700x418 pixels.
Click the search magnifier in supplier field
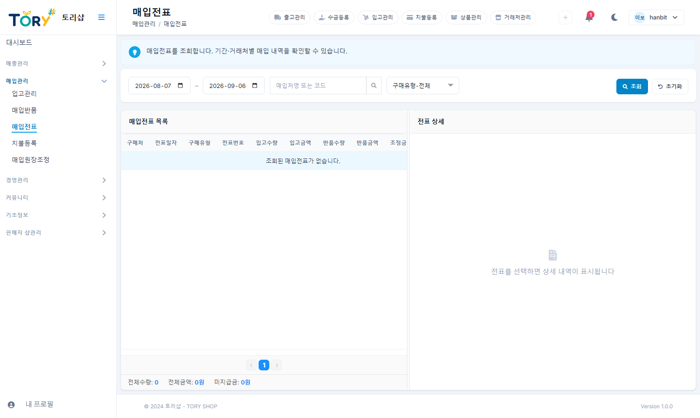pos(374,86)
